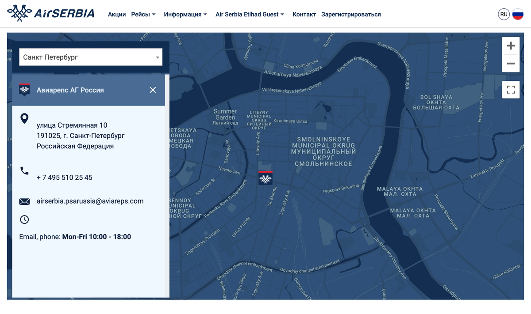Go to the Контакт page
The width and height of the screenshot is (531, 314).
pos(304,15)
